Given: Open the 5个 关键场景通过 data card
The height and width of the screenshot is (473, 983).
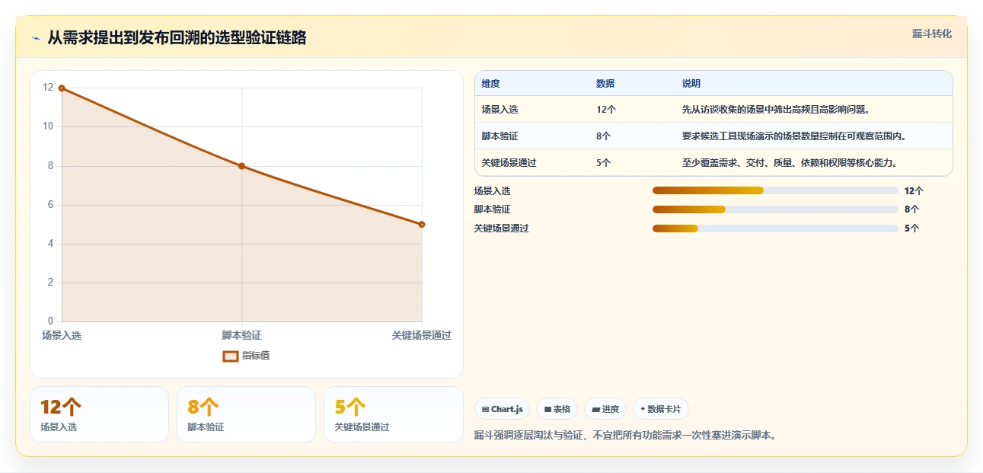Looking at the screenshot, I should point(394,414).
